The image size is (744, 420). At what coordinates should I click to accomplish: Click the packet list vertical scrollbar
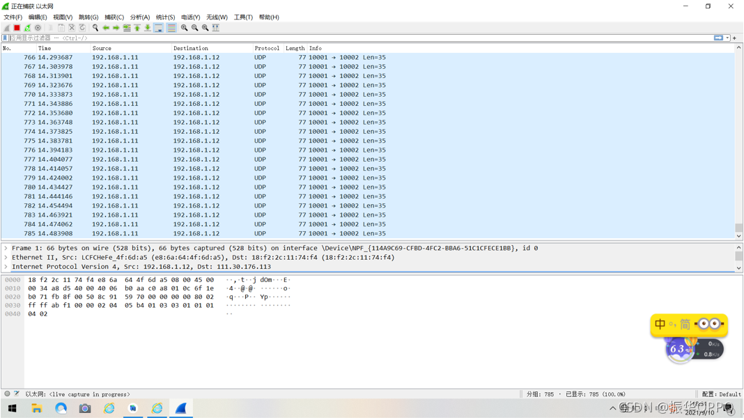pyautogui.click(x=738, y=139)
